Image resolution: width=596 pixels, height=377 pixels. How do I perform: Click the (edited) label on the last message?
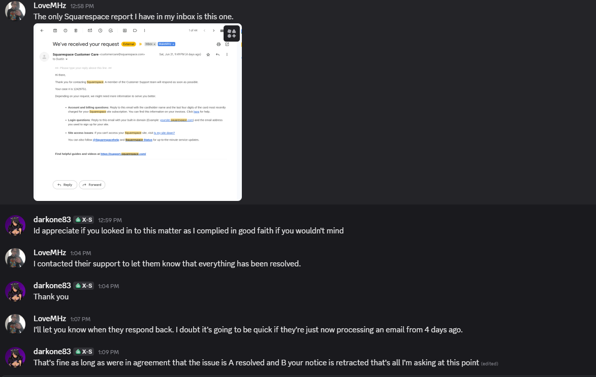490,364
